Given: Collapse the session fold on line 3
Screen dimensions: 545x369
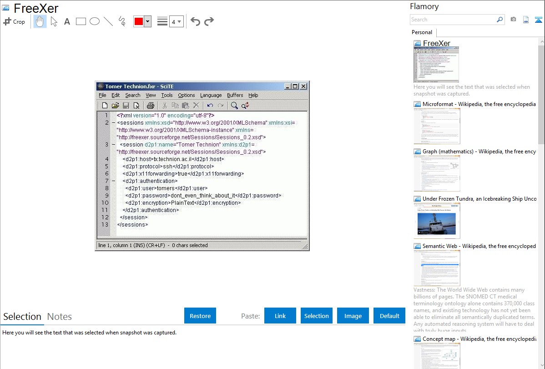Looking at the screenshot, I should click(x=113, y=144).
